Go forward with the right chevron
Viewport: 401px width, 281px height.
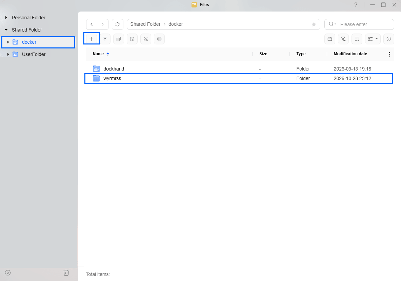click(103, 24)
